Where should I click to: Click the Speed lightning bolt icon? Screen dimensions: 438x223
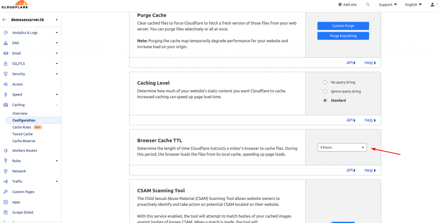coord(5,94)
